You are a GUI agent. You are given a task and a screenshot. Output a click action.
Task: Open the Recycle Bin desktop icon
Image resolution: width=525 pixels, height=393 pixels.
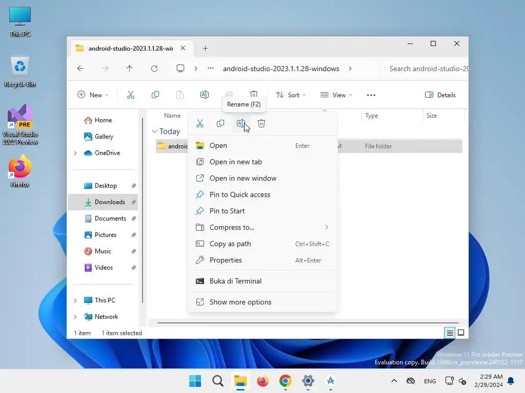pos(20,72)
